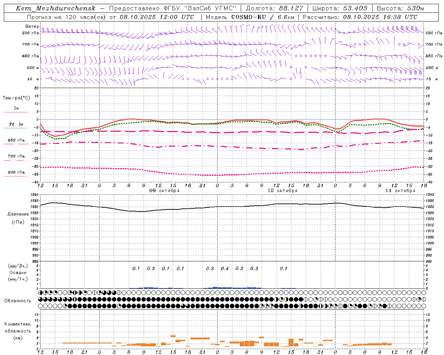The height and width of the screenshot is (355, 444).
Task: Click the Ветер wind panel label
Action: coord(32,26)
